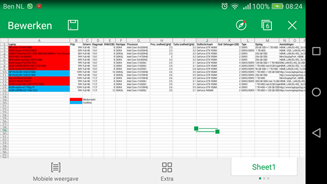The height and width of the screenshot is (184, 327).
Task: Tap the upper-left selection handle at J29
Action: coord(196,128)
